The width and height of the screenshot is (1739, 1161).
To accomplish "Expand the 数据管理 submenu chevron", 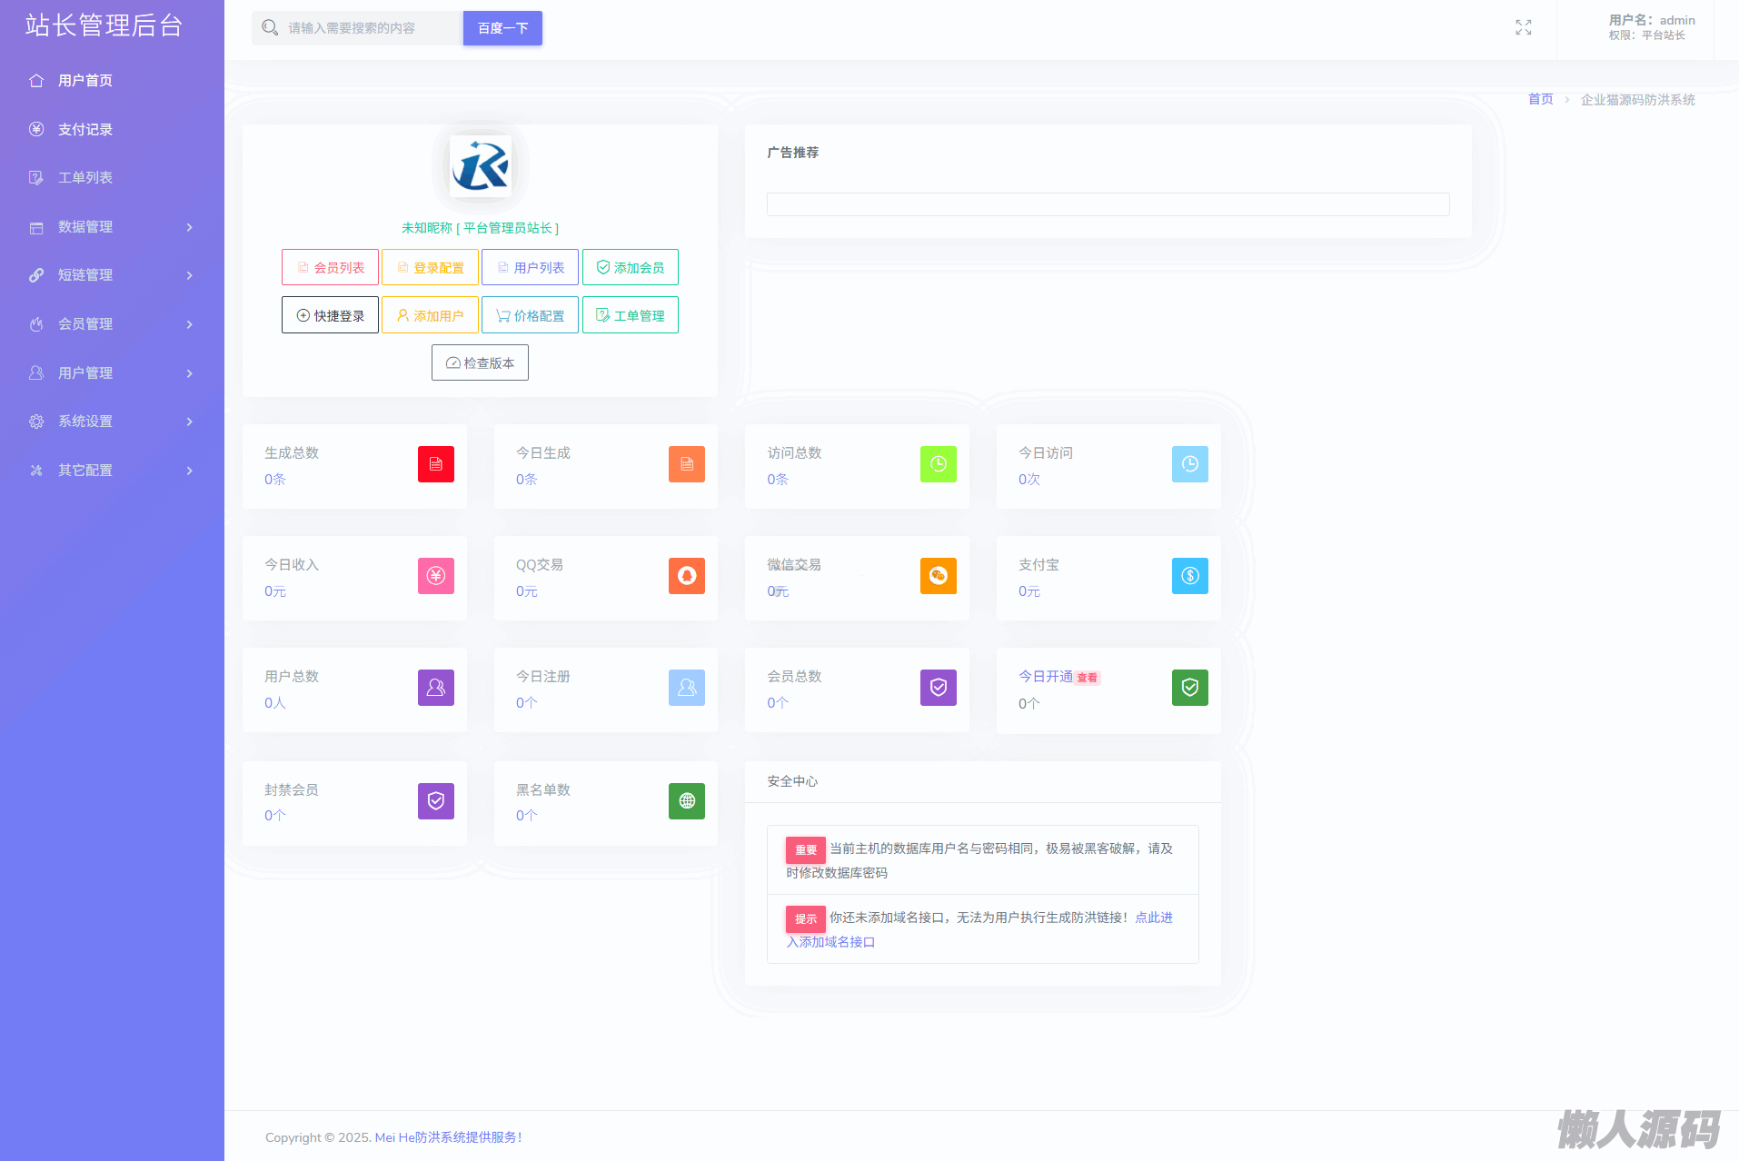I will click(190, 227).
